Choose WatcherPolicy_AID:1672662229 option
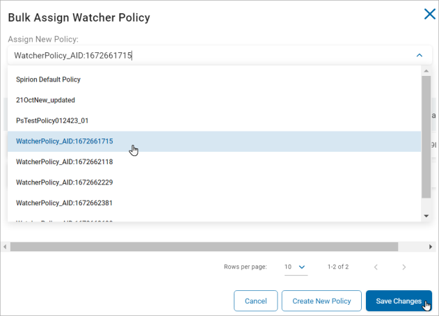This screenshot has width=439, height=316. (x=64, y=182)
